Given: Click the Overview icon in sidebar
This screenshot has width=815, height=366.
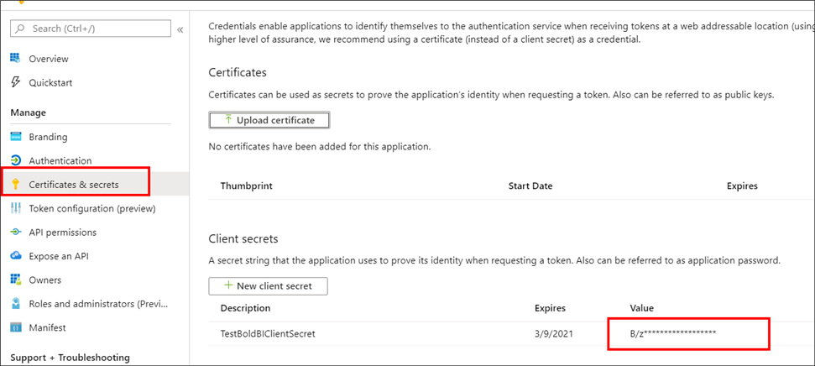Looking at the screenshot, I should click(x=15, y=59).
